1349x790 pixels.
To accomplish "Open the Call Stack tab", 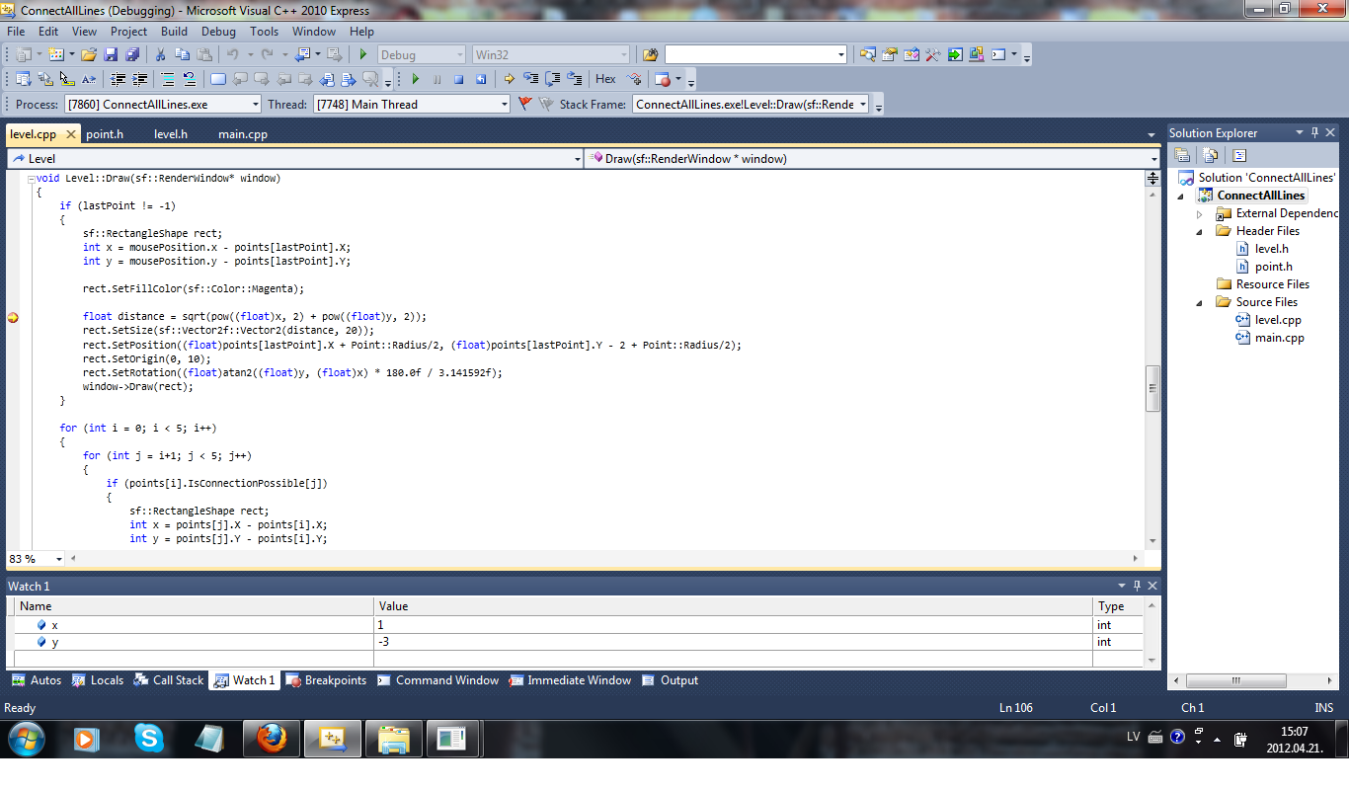I will coord(168,680).
